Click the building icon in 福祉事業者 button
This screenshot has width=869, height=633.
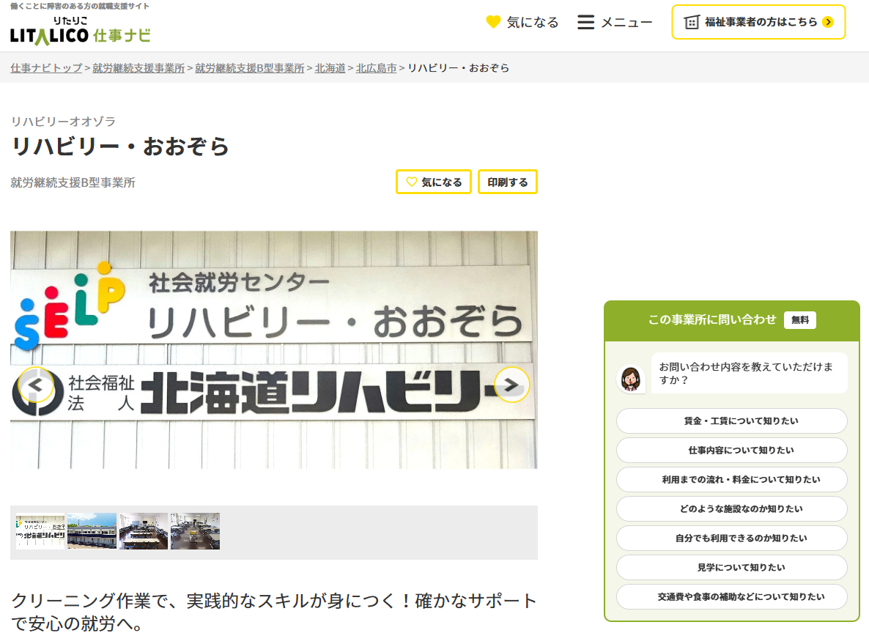[x=692, y=22]
